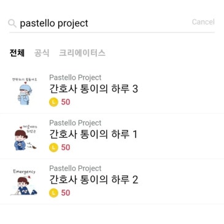The image size is (224, 224).
Task: Click the 50 price of 하루 3
Action: [66, 102]
